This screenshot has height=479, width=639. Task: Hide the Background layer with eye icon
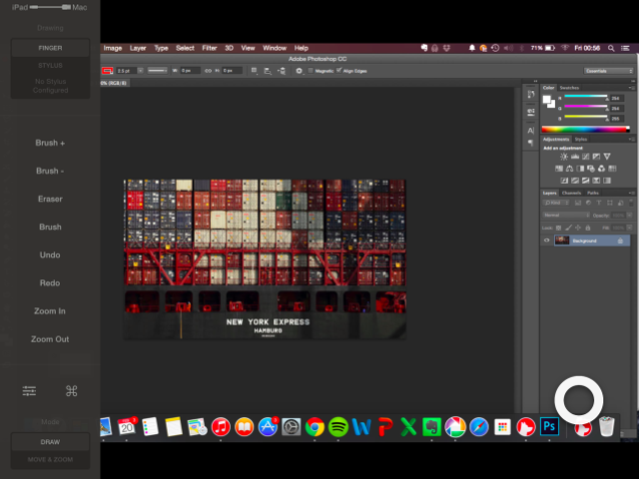click(x=546, y=240)
